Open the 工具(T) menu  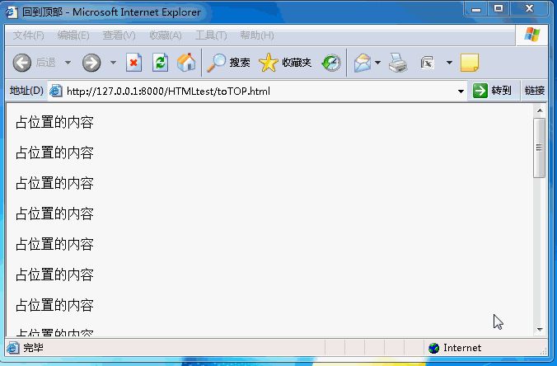tap(211, 35)
